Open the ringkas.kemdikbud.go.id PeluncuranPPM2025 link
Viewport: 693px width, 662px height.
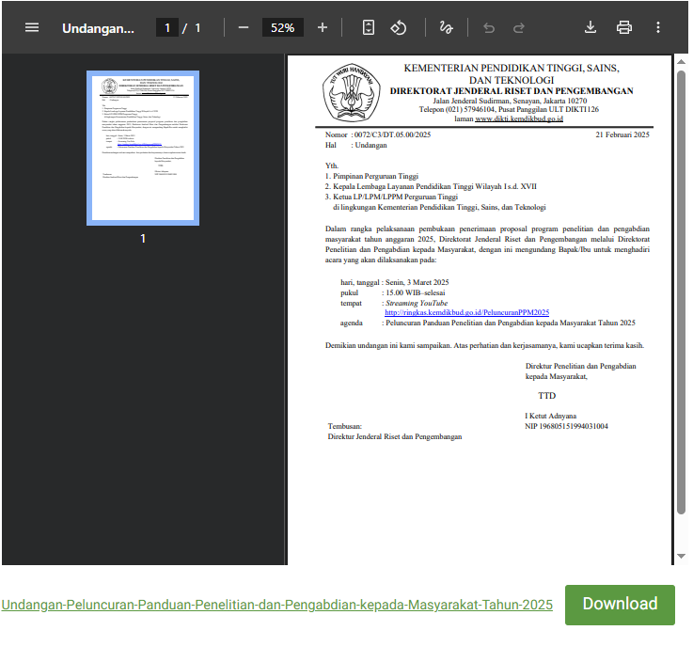466,312
